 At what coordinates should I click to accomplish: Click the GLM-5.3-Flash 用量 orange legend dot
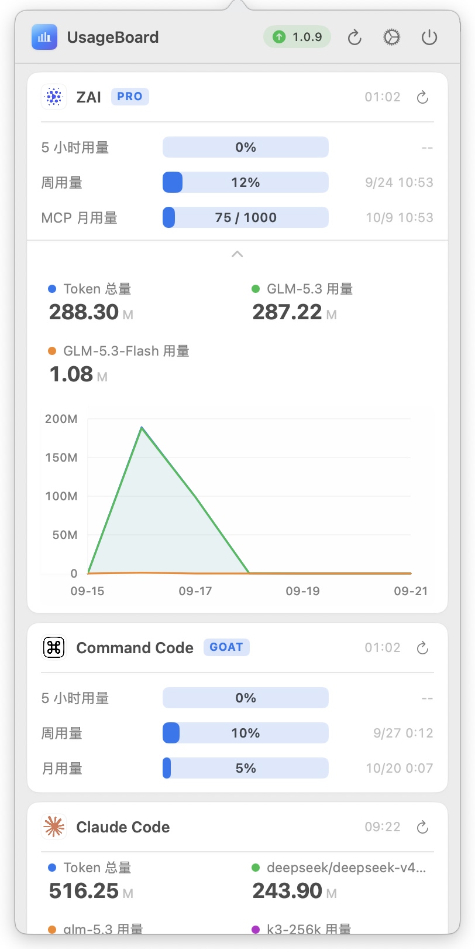[x=52, y=351]
